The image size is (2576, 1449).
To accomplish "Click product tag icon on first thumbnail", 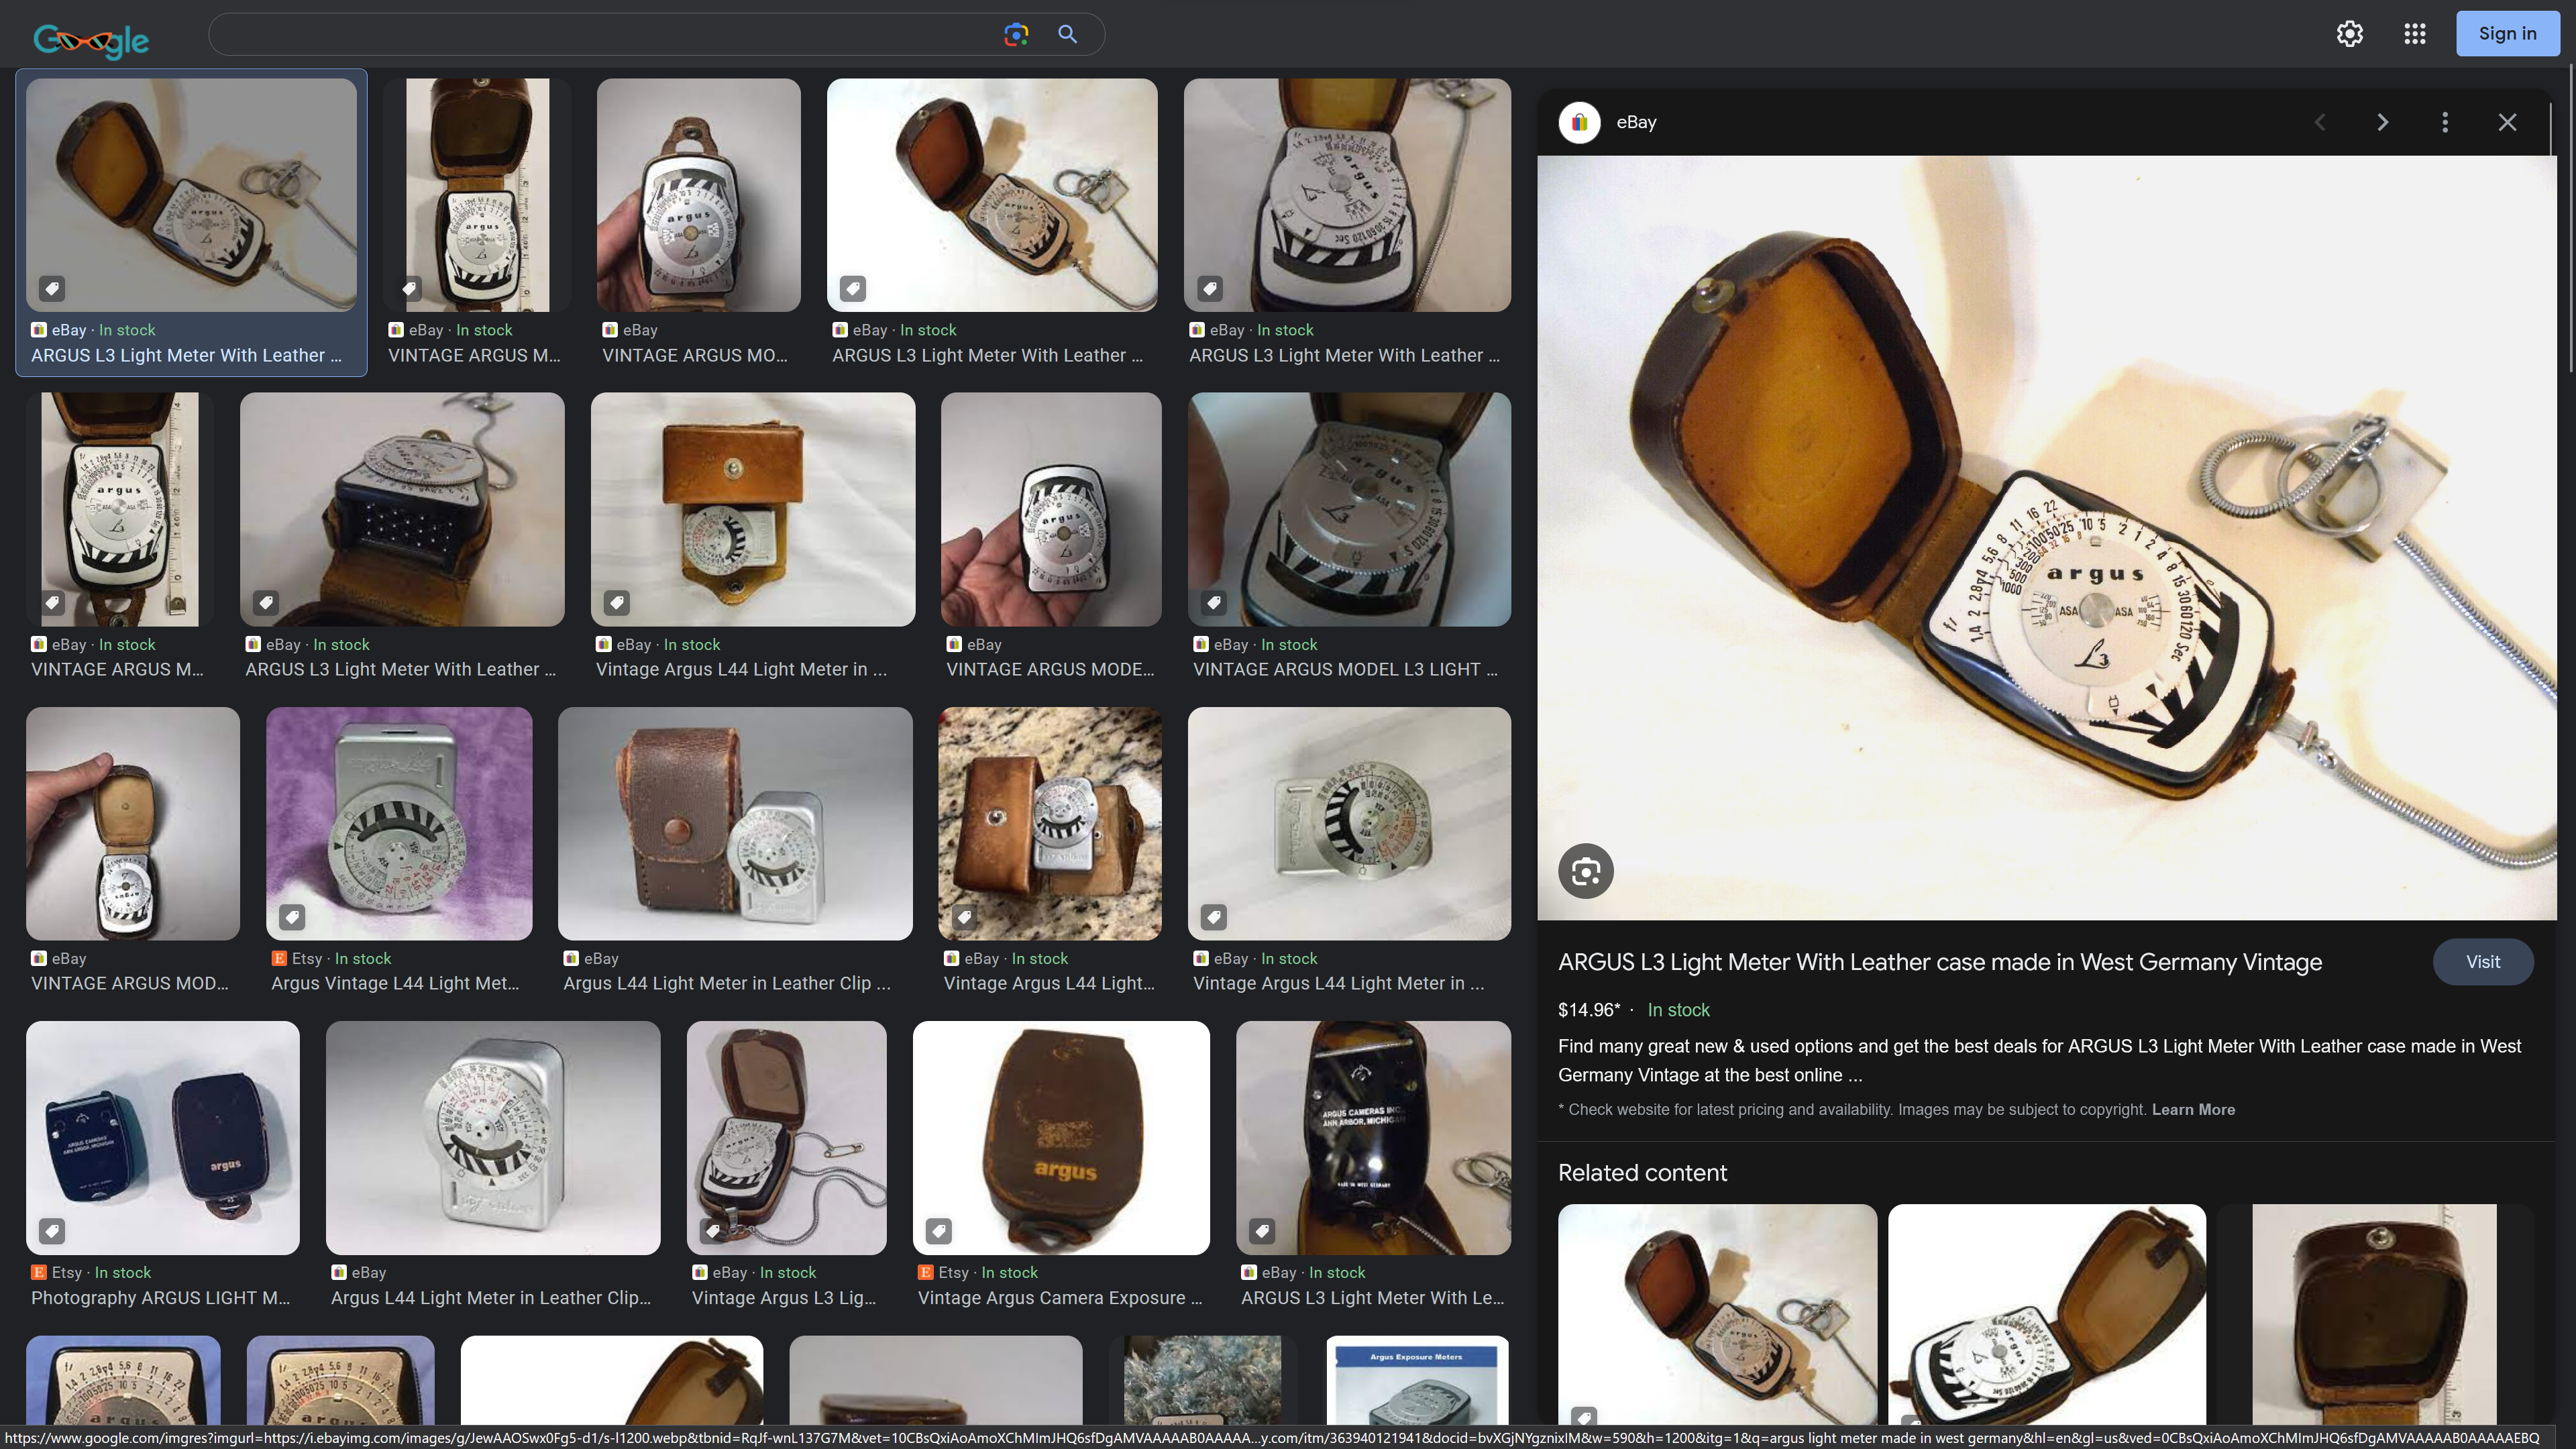I will [52, 289].
